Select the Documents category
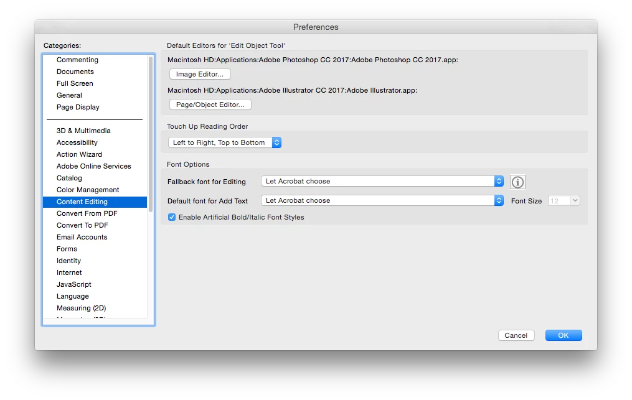632x400 pixels. tap(95, 72)
